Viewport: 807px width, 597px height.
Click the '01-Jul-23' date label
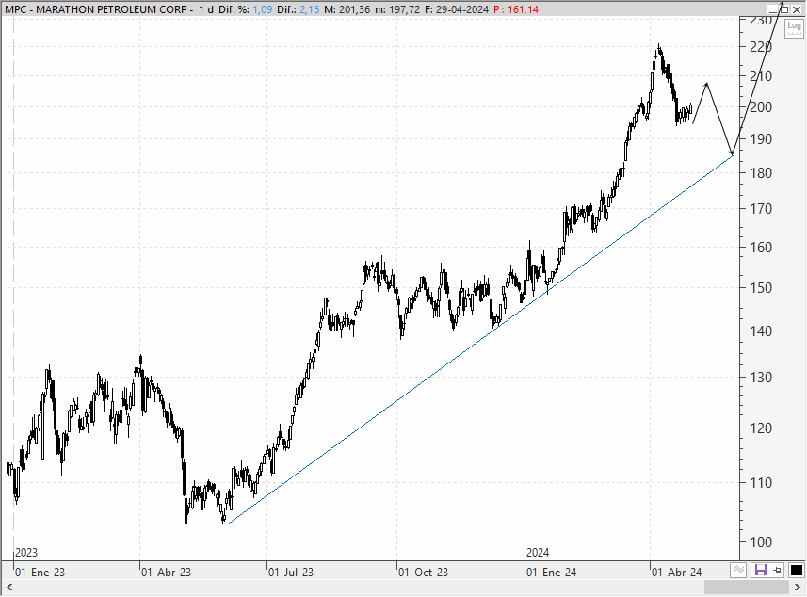point(291,573)
